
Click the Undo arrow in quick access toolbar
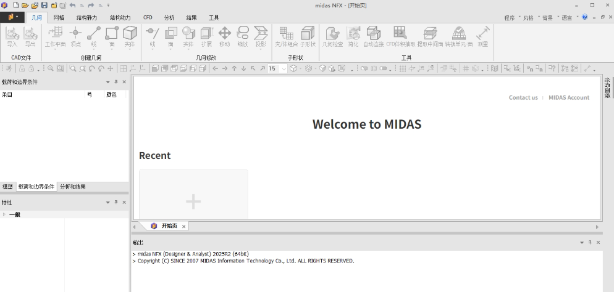[x=72, y=5]
